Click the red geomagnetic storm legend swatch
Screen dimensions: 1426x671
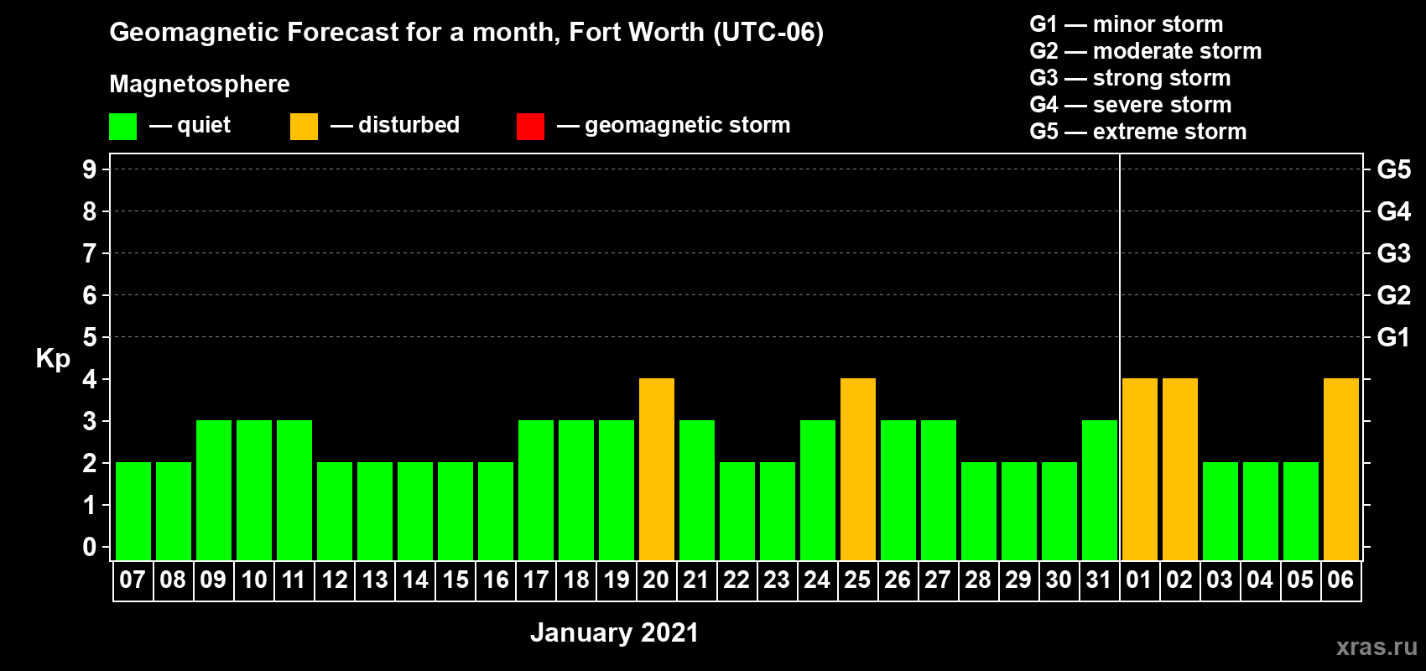[x=530, y=127]
